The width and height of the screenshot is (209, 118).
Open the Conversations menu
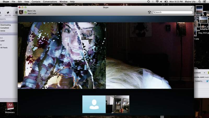click(50, 2)
